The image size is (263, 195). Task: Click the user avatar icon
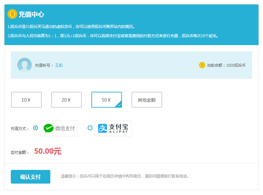(x=24, y=65)
